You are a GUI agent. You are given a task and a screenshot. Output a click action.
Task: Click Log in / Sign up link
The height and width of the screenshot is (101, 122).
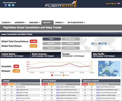pyautogui.click(x=111, y=4)
